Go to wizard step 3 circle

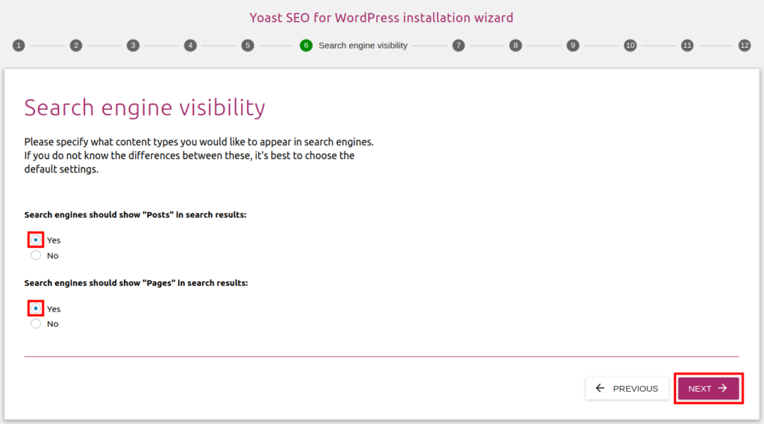click(133, 46)
